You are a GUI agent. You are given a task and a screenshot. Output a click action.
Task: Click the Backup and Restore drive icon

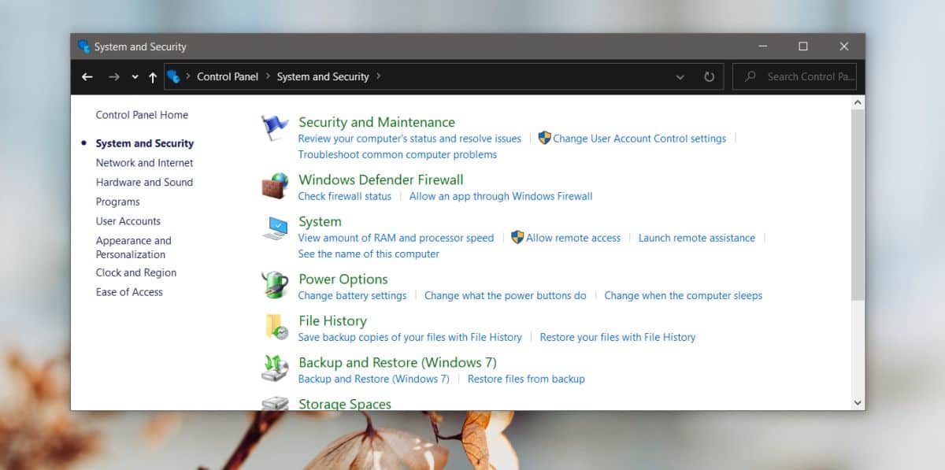tap(276, 368)
